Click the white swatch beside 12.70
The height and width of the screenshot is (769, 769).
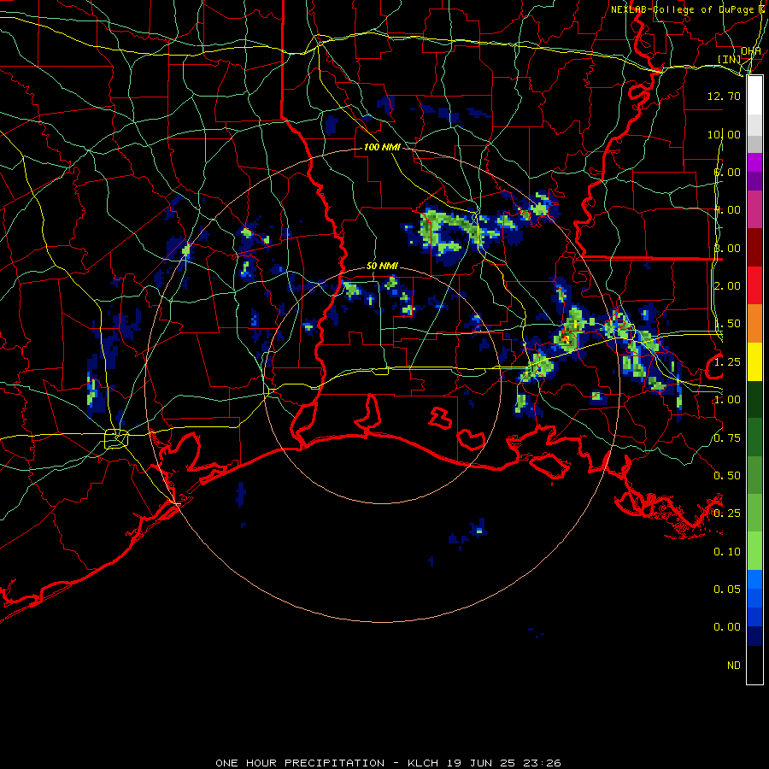pos(754,96)
